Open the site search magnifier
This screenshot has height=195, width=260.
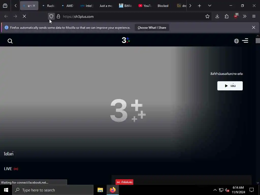point(10,41)
